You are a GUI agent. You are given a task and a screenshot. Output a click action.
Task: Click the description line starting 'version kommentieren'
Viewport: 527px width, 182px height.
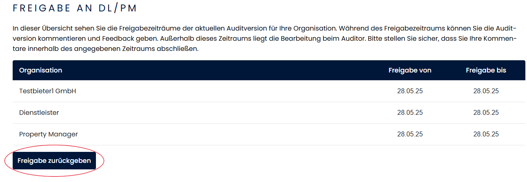pyautogui.click(x=265, y=39)
